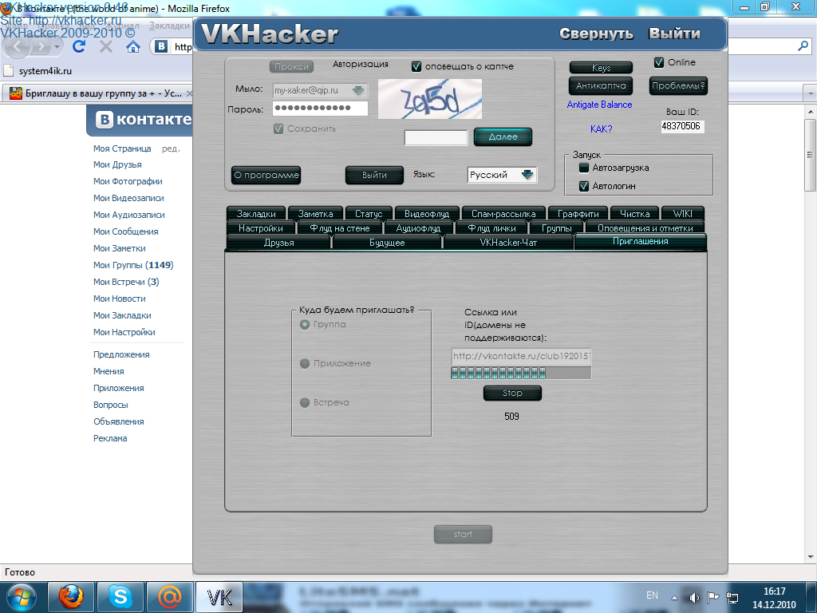
Task: Click the Stop button
Action: click(x=512, y=393)
